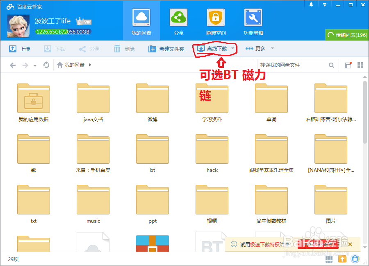This screenshot has height=266, width=369.
Task: Click the 百度云管家 logo
Action: pos(24,7)
